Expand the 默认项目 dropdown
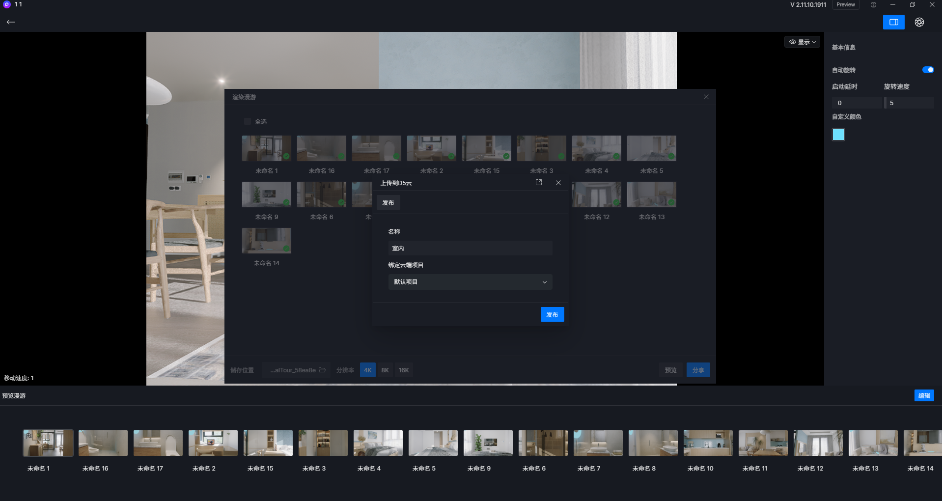Screen dimensions: 942x501 [470, 282]
